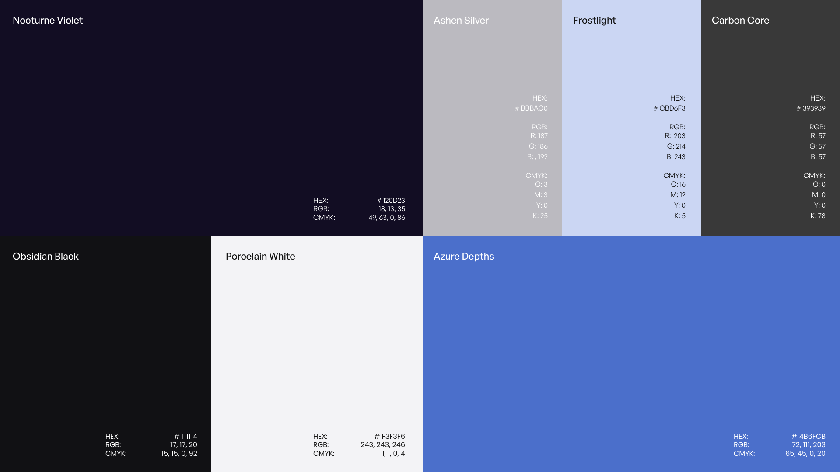Click the K: 78 value in Carbon Core
Viewport: 840px width, 472px height.
tap(818, 216)
